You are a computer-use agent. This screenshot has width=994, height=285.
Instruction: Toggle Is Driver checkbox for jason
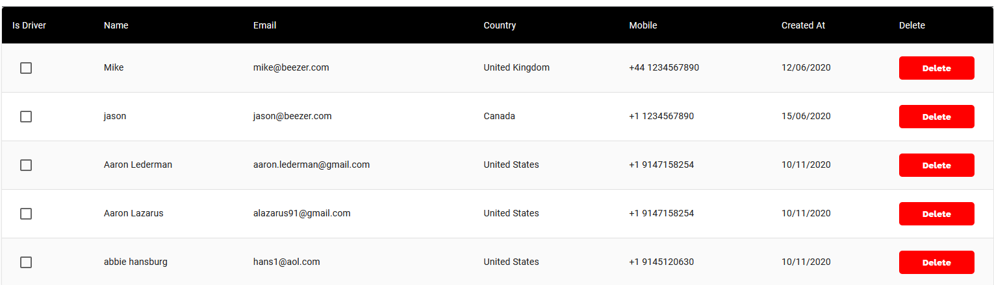coord(26,117)
